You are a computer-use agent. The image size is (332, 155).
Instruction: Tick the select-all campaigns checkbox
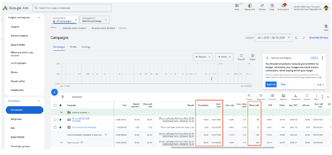(x=55, y=105)
